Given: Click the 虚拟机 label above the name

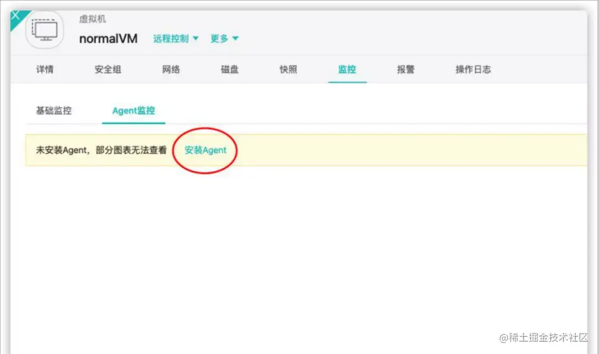Looking at the screenshot, I should pos(93,19).
